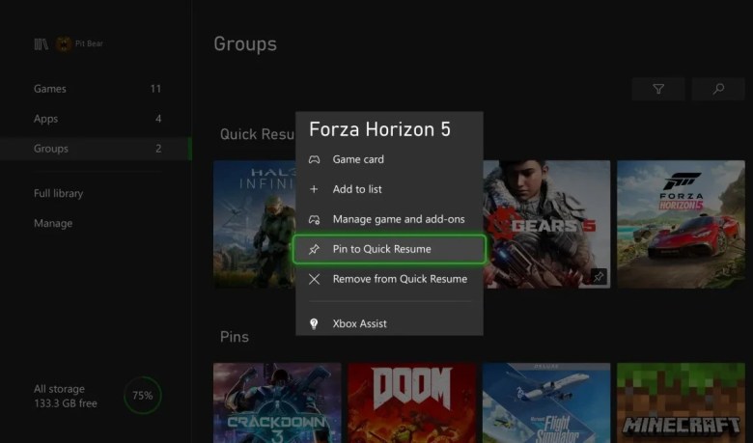Go to Games in the sidebar
753x443 pixels.
click(96, 89)
